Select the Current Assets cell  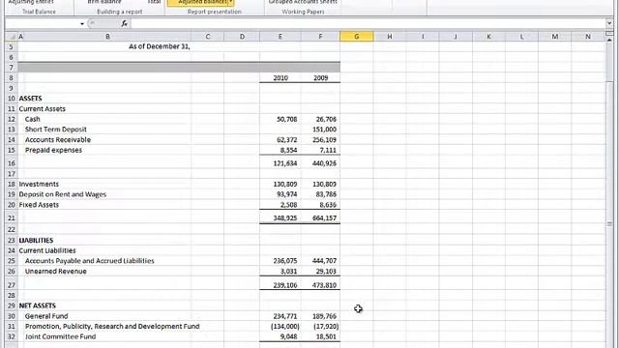tap(43, 108)
